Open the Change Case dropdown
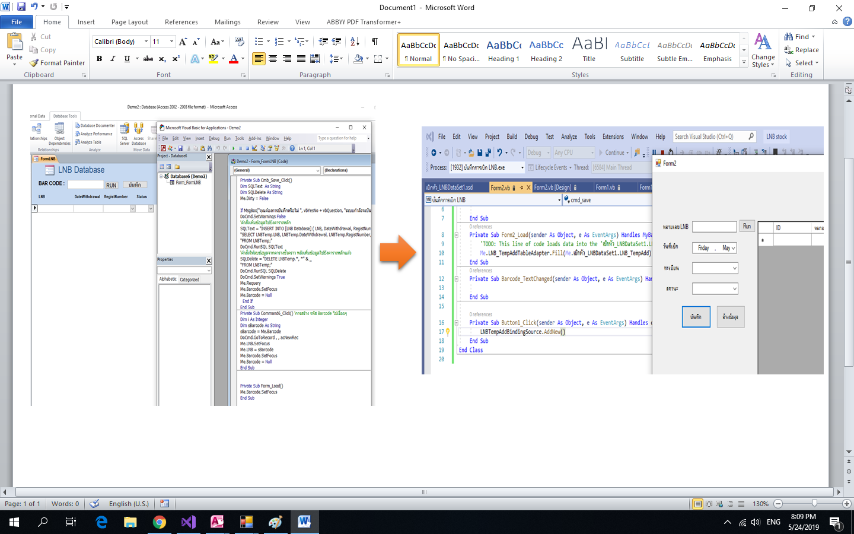The width and height of the screenshot is (854, 534). pos(218,42)
